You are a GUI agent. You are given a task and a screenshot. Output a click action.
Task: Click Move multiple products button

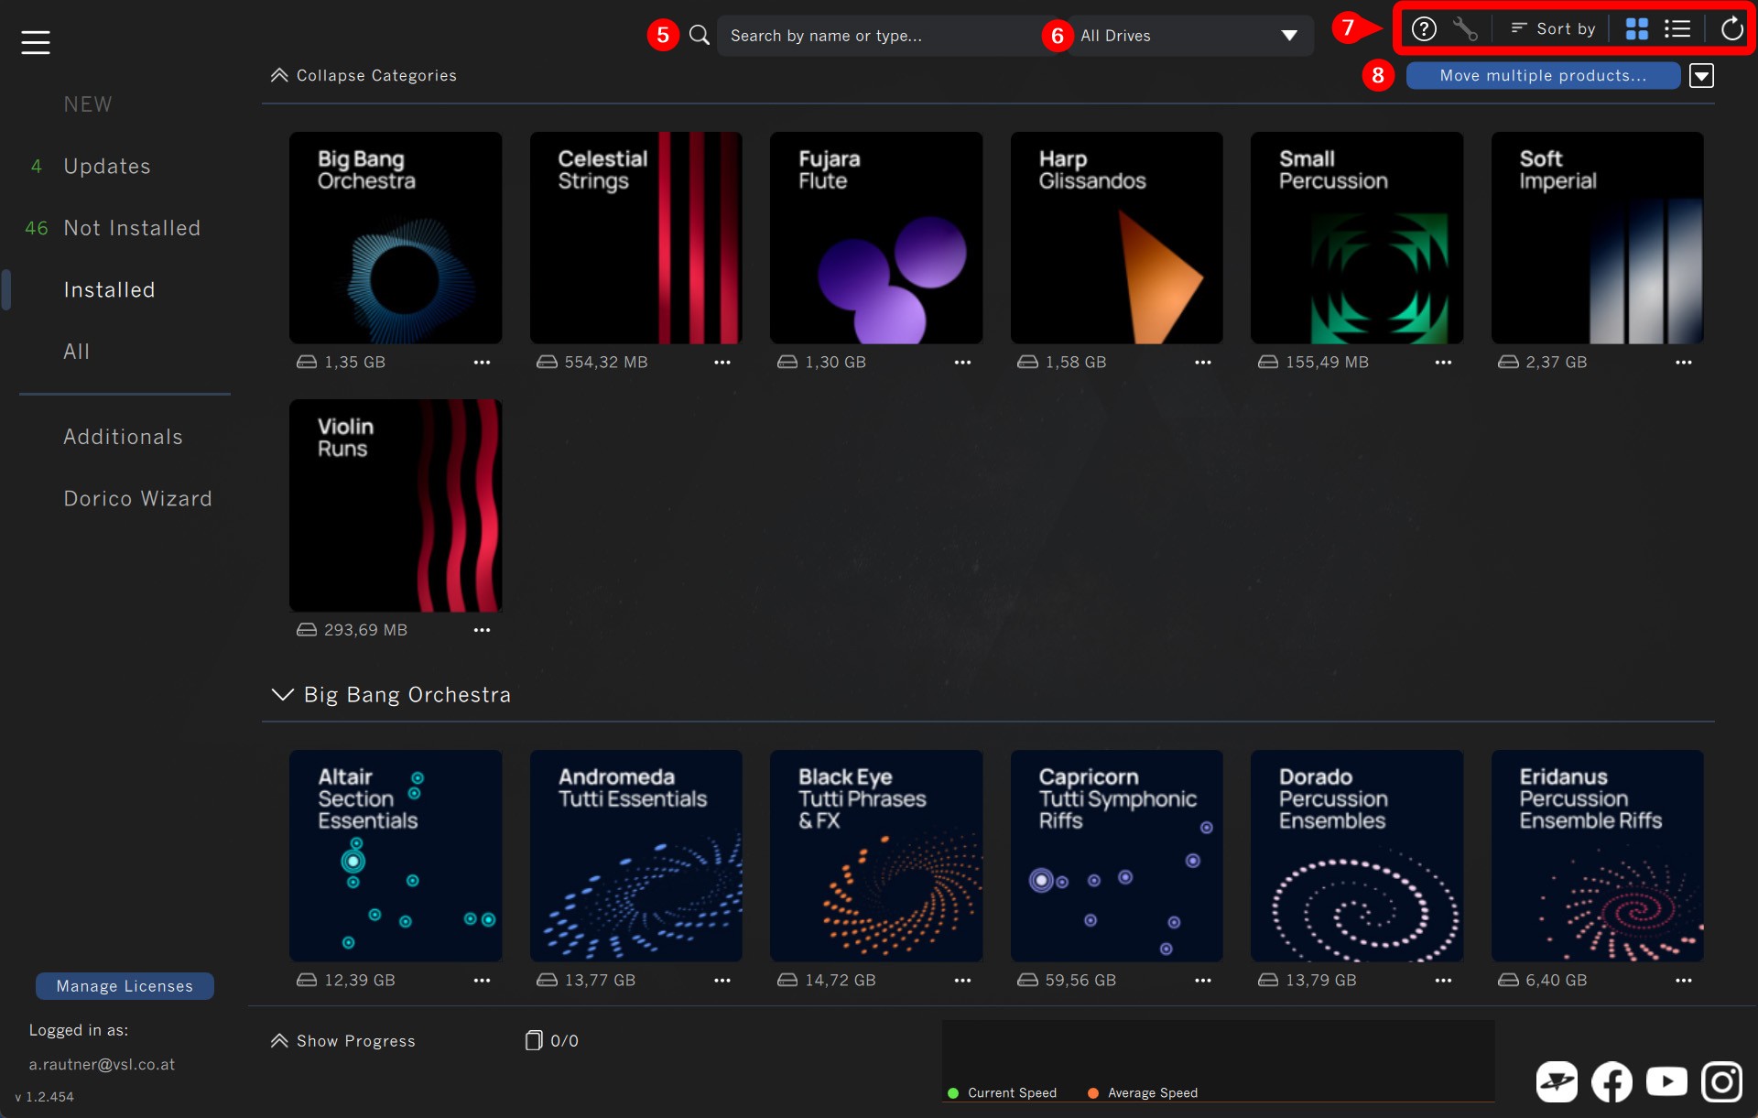[1543, 76]
